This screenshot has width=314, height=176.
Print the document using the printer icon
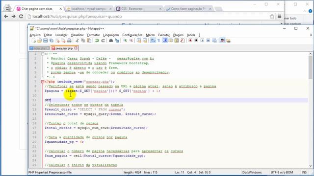coord(69,41)
